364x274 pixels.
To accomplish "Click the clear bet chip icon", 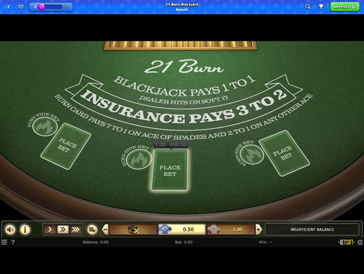I will pyautogui.click(x=133, y=229).
